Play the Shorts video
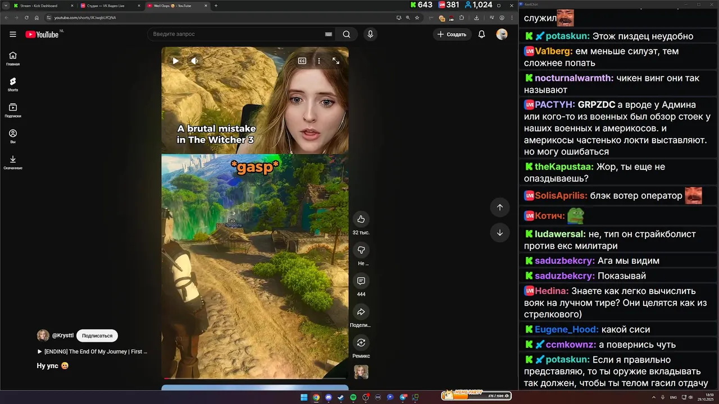 176,61
